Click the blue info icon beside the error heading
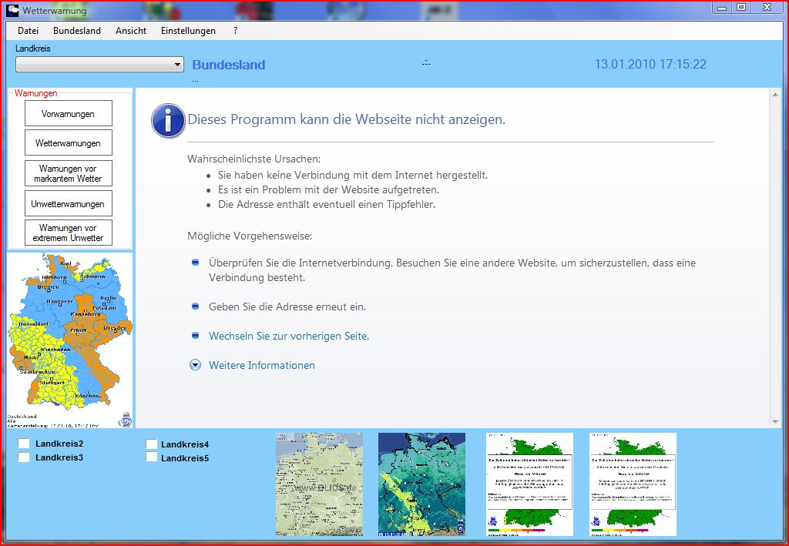The height and width of the screenshot is (546, 789). coord(168,121)
